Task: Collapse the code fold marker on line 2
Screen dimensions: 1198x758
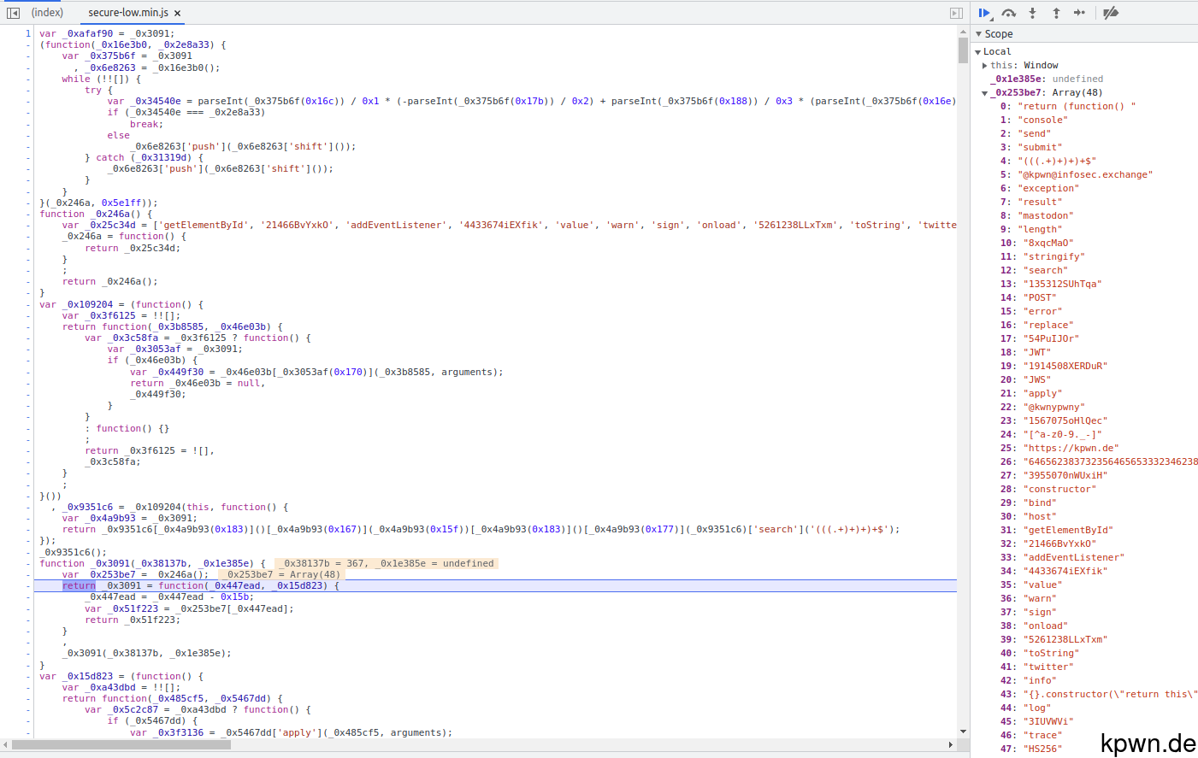Action: (28, 44)
